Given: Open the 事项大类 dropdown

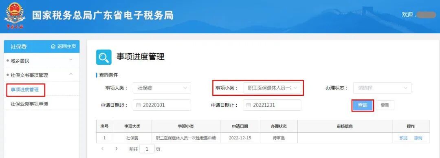Looking at the screenshot, I should (x=162, y=88).
